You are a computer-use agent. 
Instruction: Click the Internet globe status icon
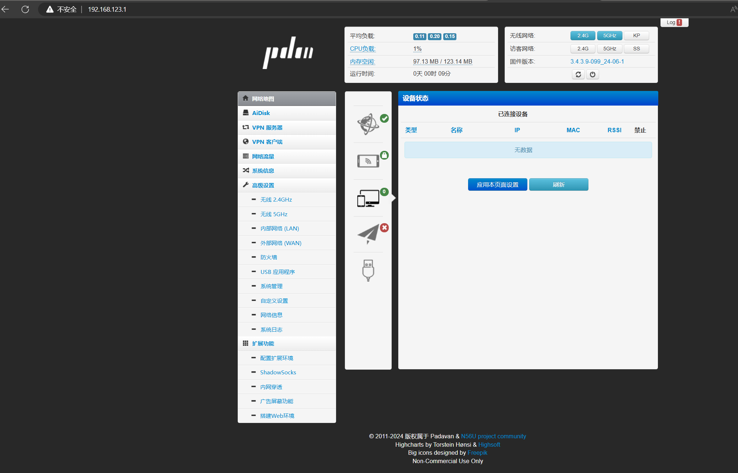pyautogui.click(x=368, y=124)
